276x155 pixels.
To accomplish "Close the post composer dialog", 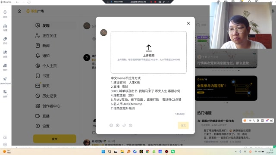I will point(188,23).
